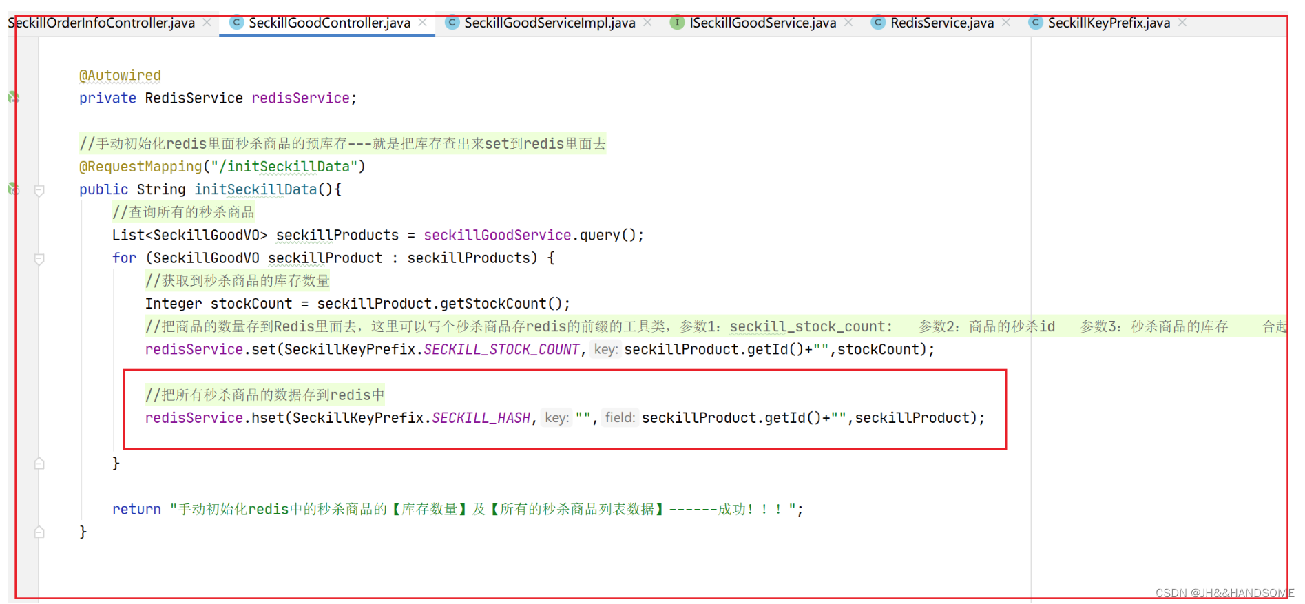Click the hset method name

pos(268,418)
